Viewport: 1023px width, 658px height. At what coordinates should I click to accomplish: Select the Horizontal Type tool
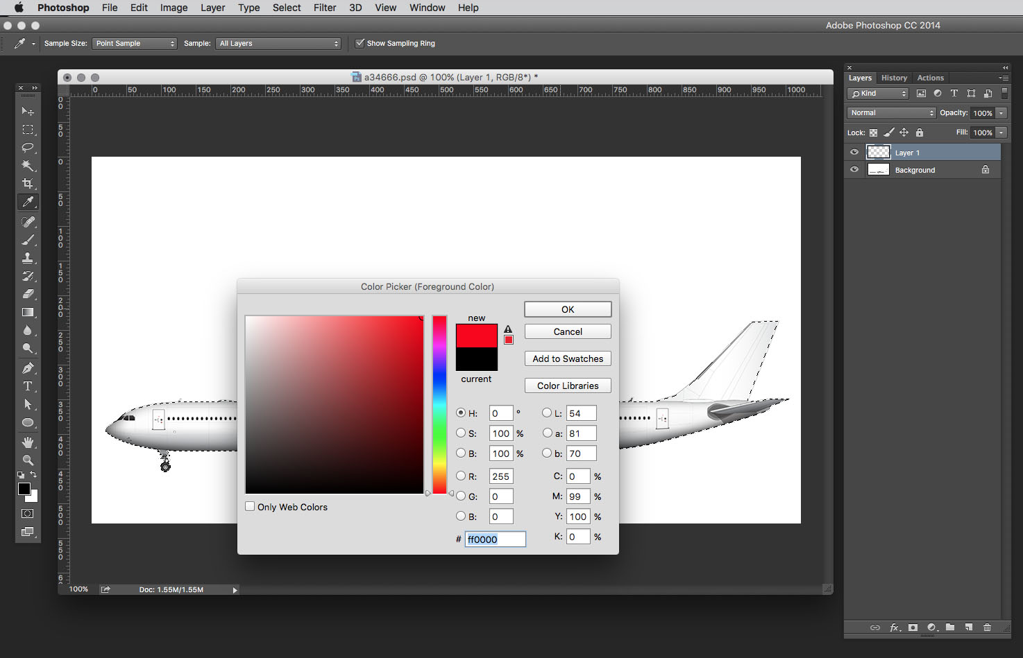pos(28,386)
